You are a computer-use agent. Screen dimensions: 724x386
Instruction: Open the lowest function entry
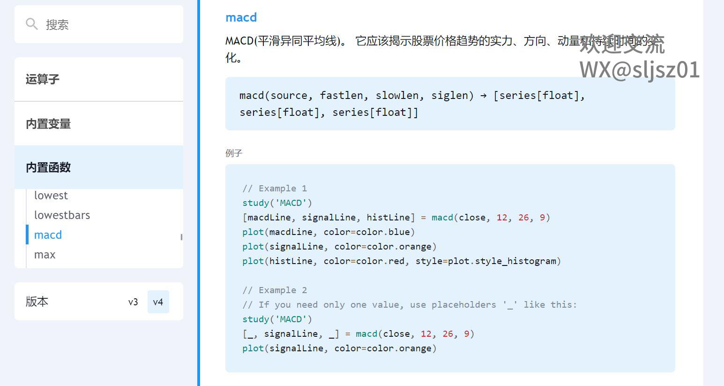coord(51,196)
